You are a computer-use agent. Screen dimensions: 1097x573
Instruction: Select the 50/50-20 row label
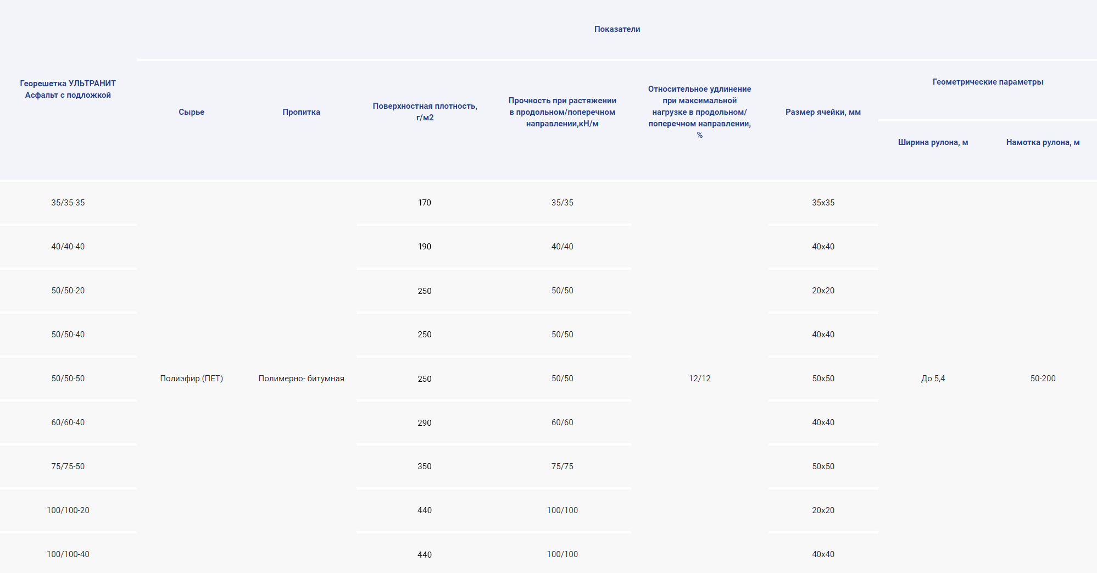coord(68,291)
